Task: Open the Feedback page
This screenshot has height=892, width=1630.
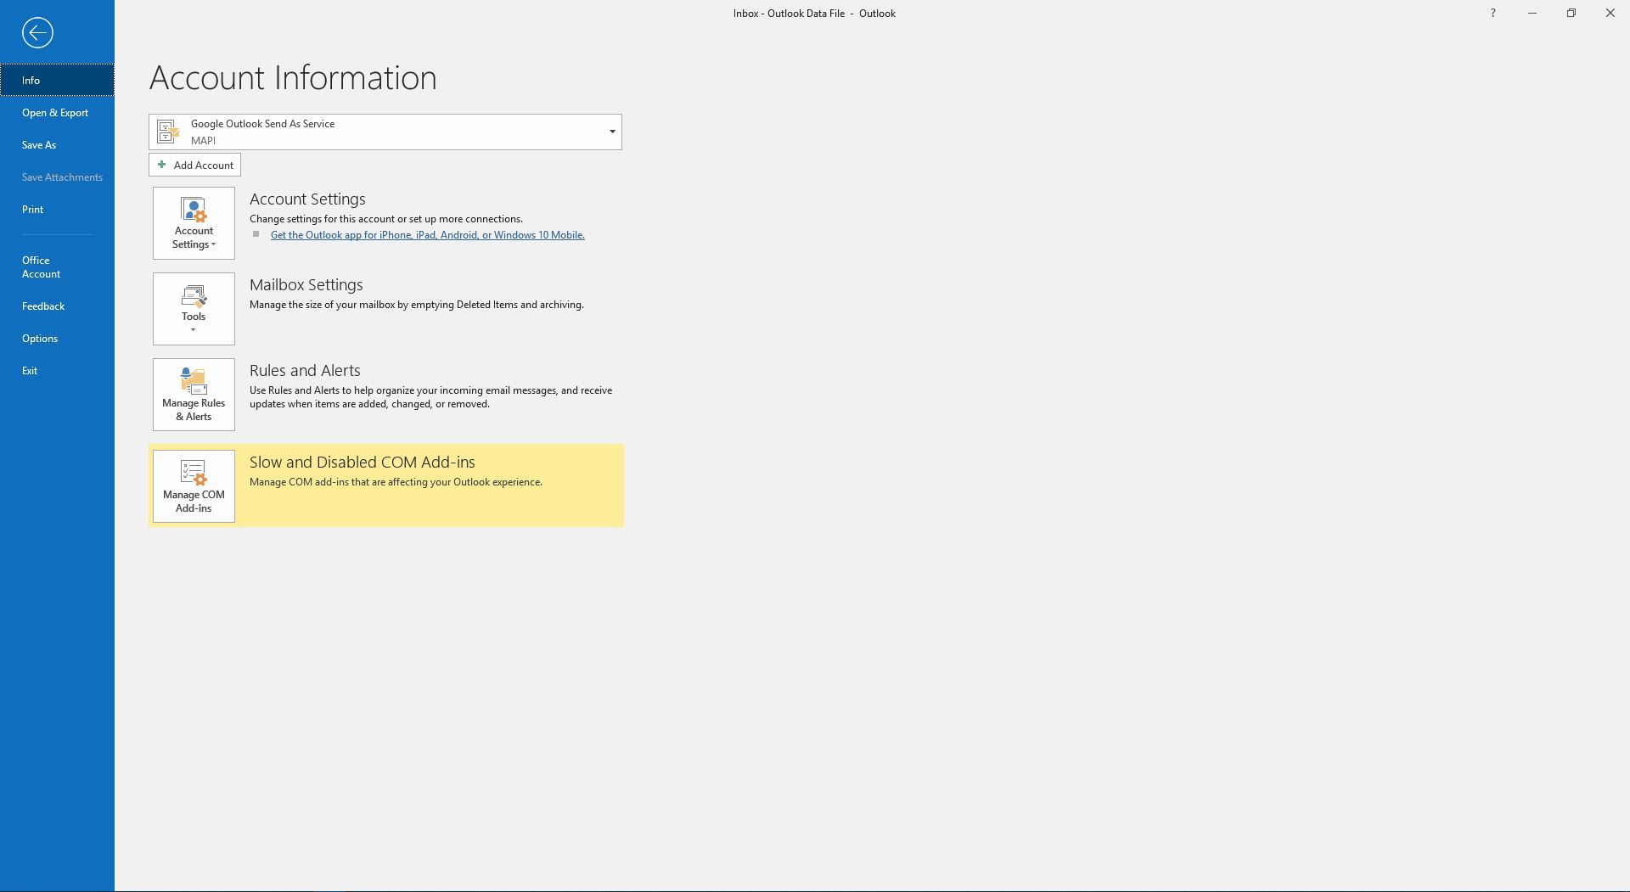Action: (x=57, y=306)
